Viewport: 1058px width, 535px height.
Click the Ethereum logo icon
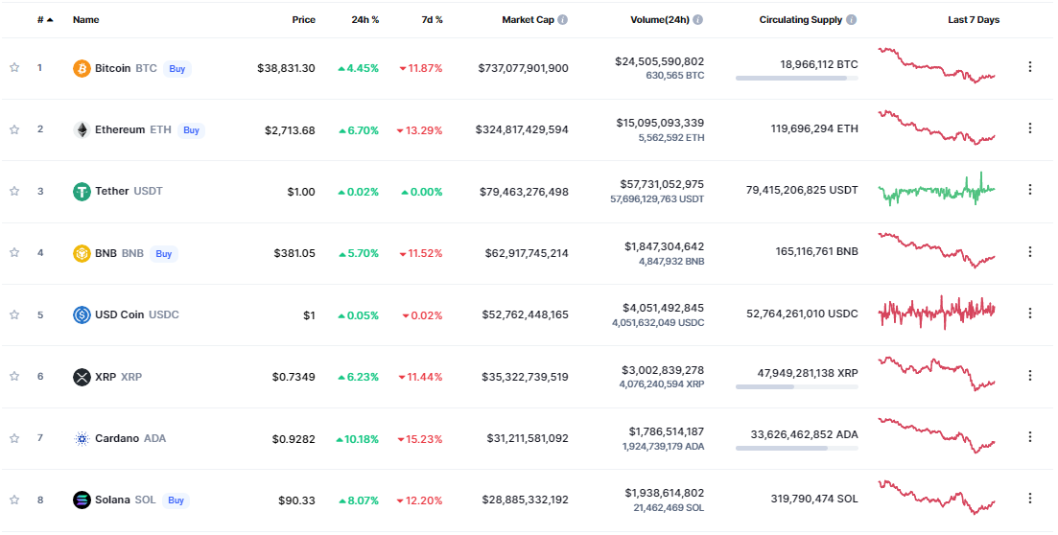click(x=82, y=129)
